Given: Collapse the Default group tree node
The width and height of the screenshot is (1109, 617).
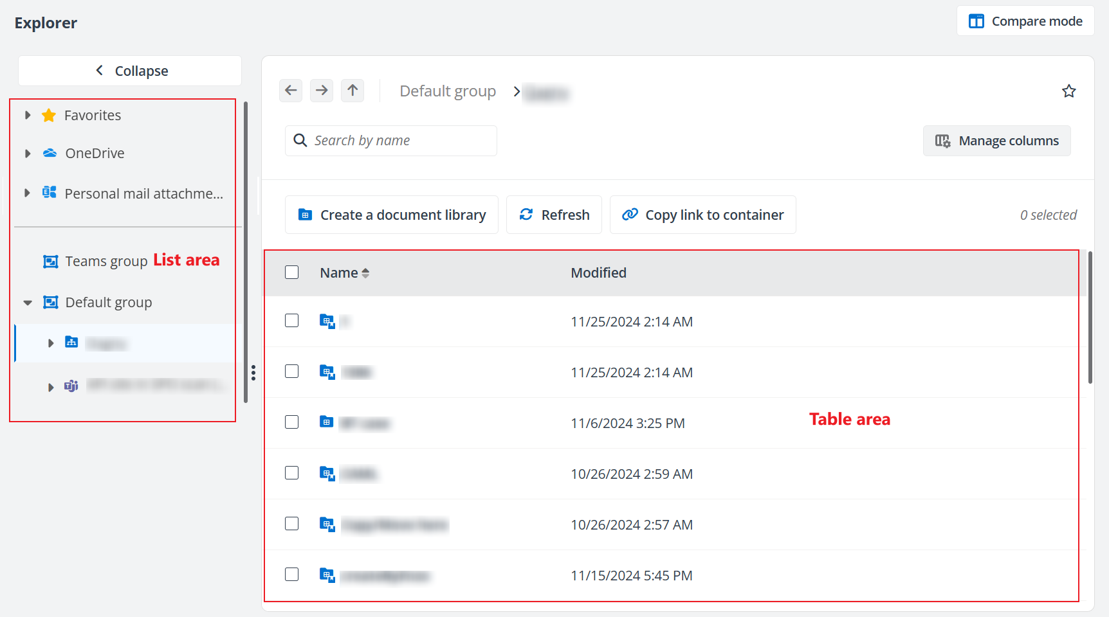Looking at the screenshot, I should 28,303.
